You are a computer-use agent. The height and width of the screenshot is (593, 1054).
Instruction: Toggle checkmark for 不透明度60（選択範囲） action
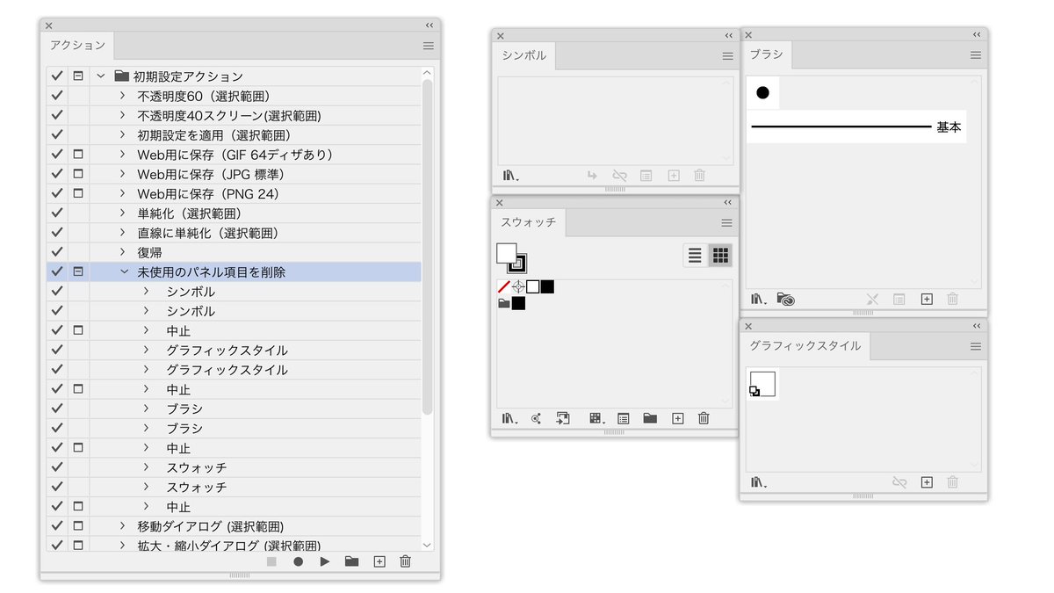(x=57, y=96)
